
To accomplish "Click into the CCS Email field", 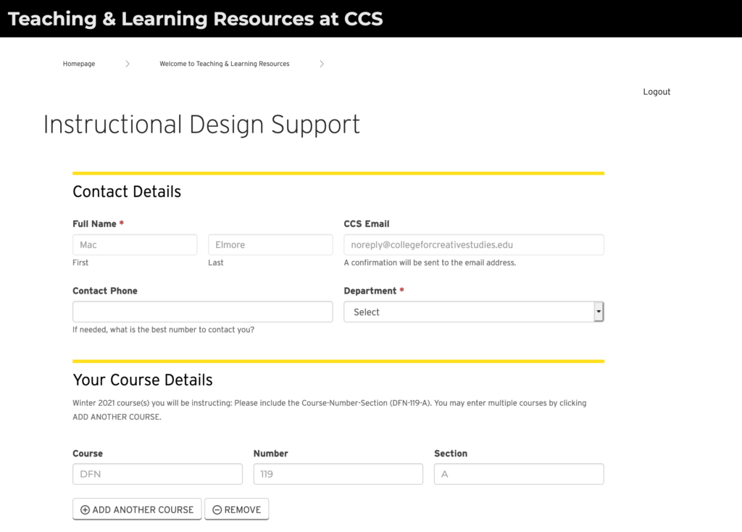I will pos(474,245).
